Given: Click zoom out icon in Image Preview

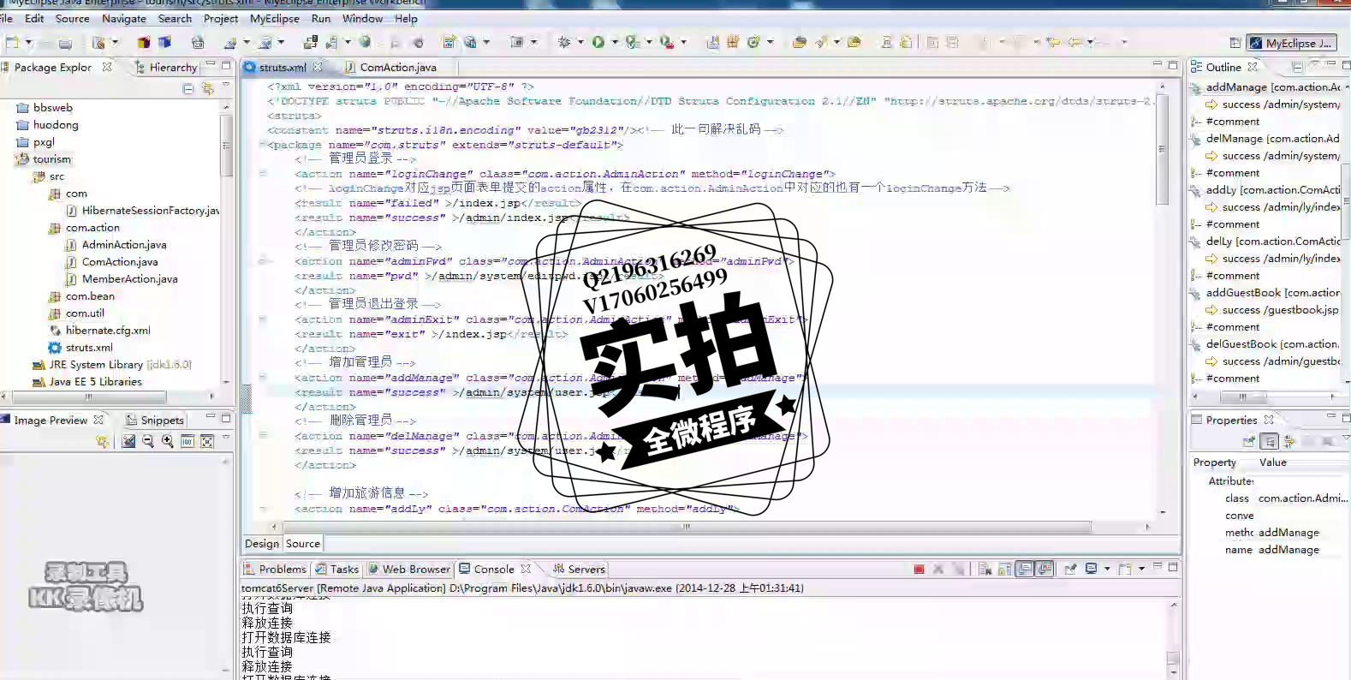Looking at the screenshot, I should coord(148,441).
